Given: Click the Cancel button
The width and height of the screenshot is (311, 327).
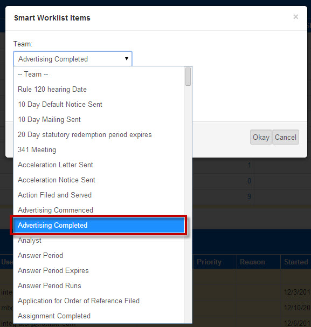Looking at the screenshot, I should (285, 137).
